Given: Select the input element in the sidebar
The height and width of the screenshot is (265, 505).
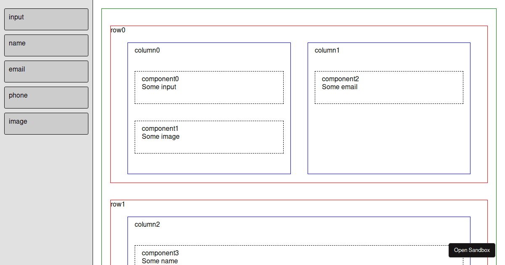Looking at the screenshot, I should coord(46,19).
